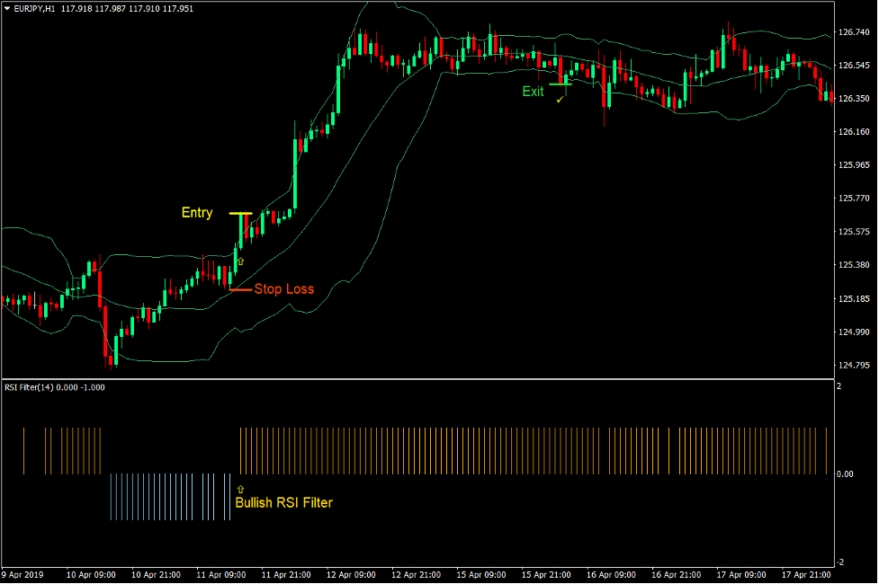This screenshot has width=879, height=584.
Task: Click the exit checkmark arrow on the chart
Action: pyautogui.click(x=561, y=100)
